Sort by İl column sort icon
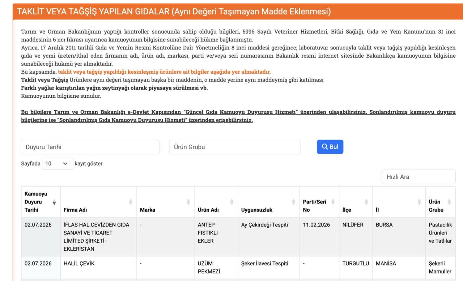The height and width of the screenshot is (281, 463). tap(419, 202)
